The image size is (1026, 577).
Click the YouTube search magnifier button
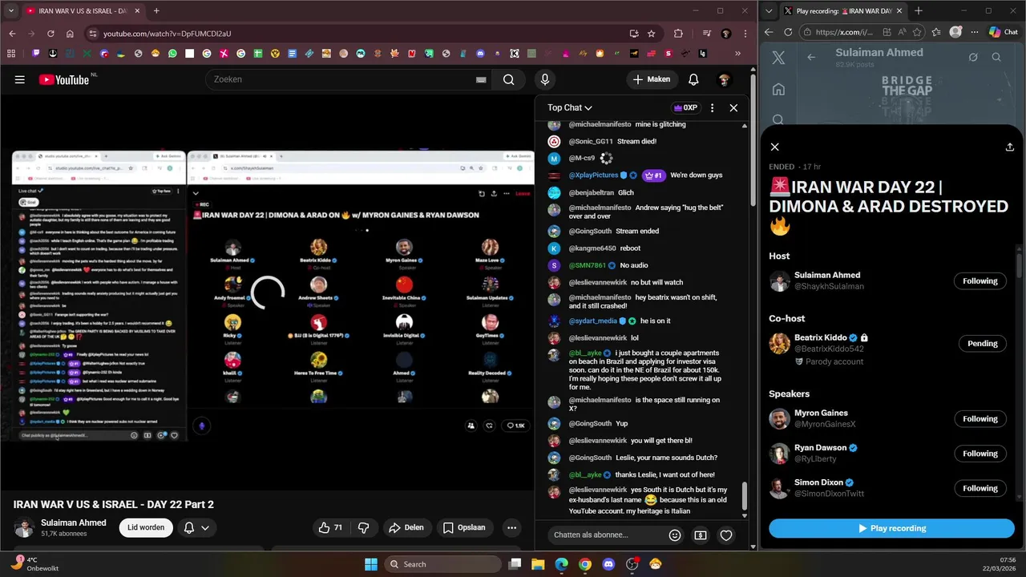point(508,79)
